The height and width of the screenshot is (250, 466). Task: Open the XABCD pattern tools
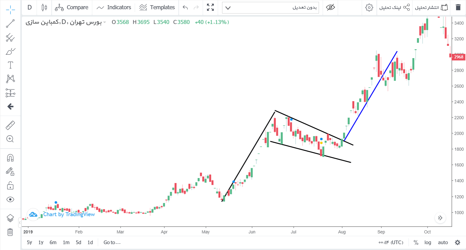10,79
